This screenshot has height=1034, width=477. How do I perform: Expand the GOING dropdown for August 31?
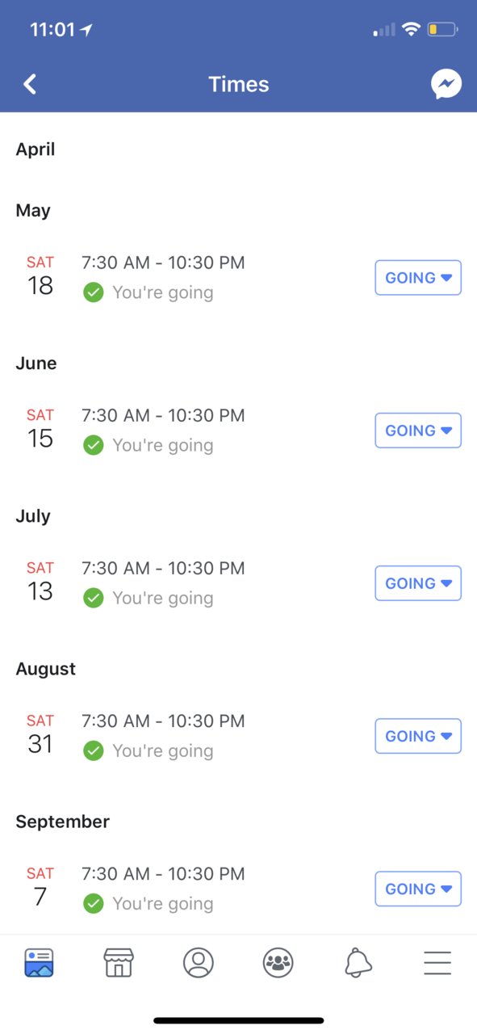pyautogui.click(x=418, y=736)
